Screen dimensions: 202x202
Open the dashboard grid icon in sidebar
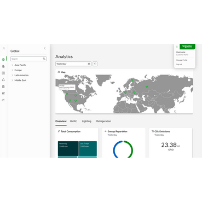click(x=3, y=73)
